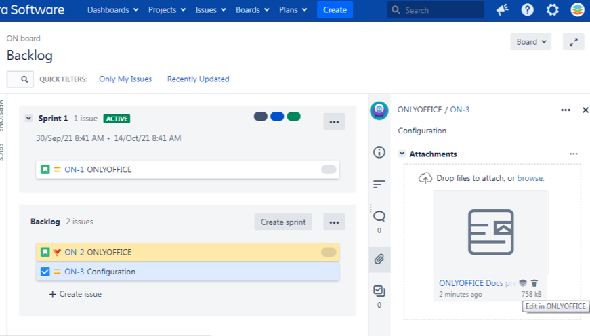The width and height of the screenshot is (590, 336).
Task: Open the comments speech bubble icon
Action: pyautogui.click(x=379, y=217)
